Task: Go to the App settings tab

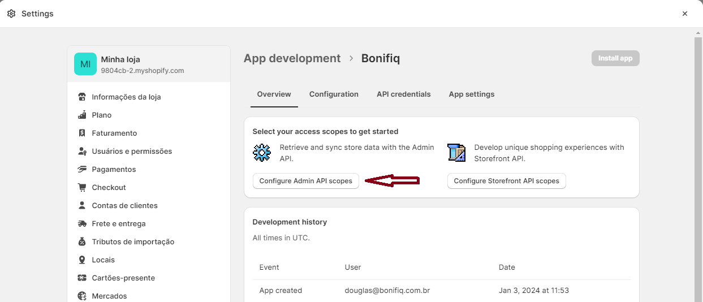Action: 472,94
